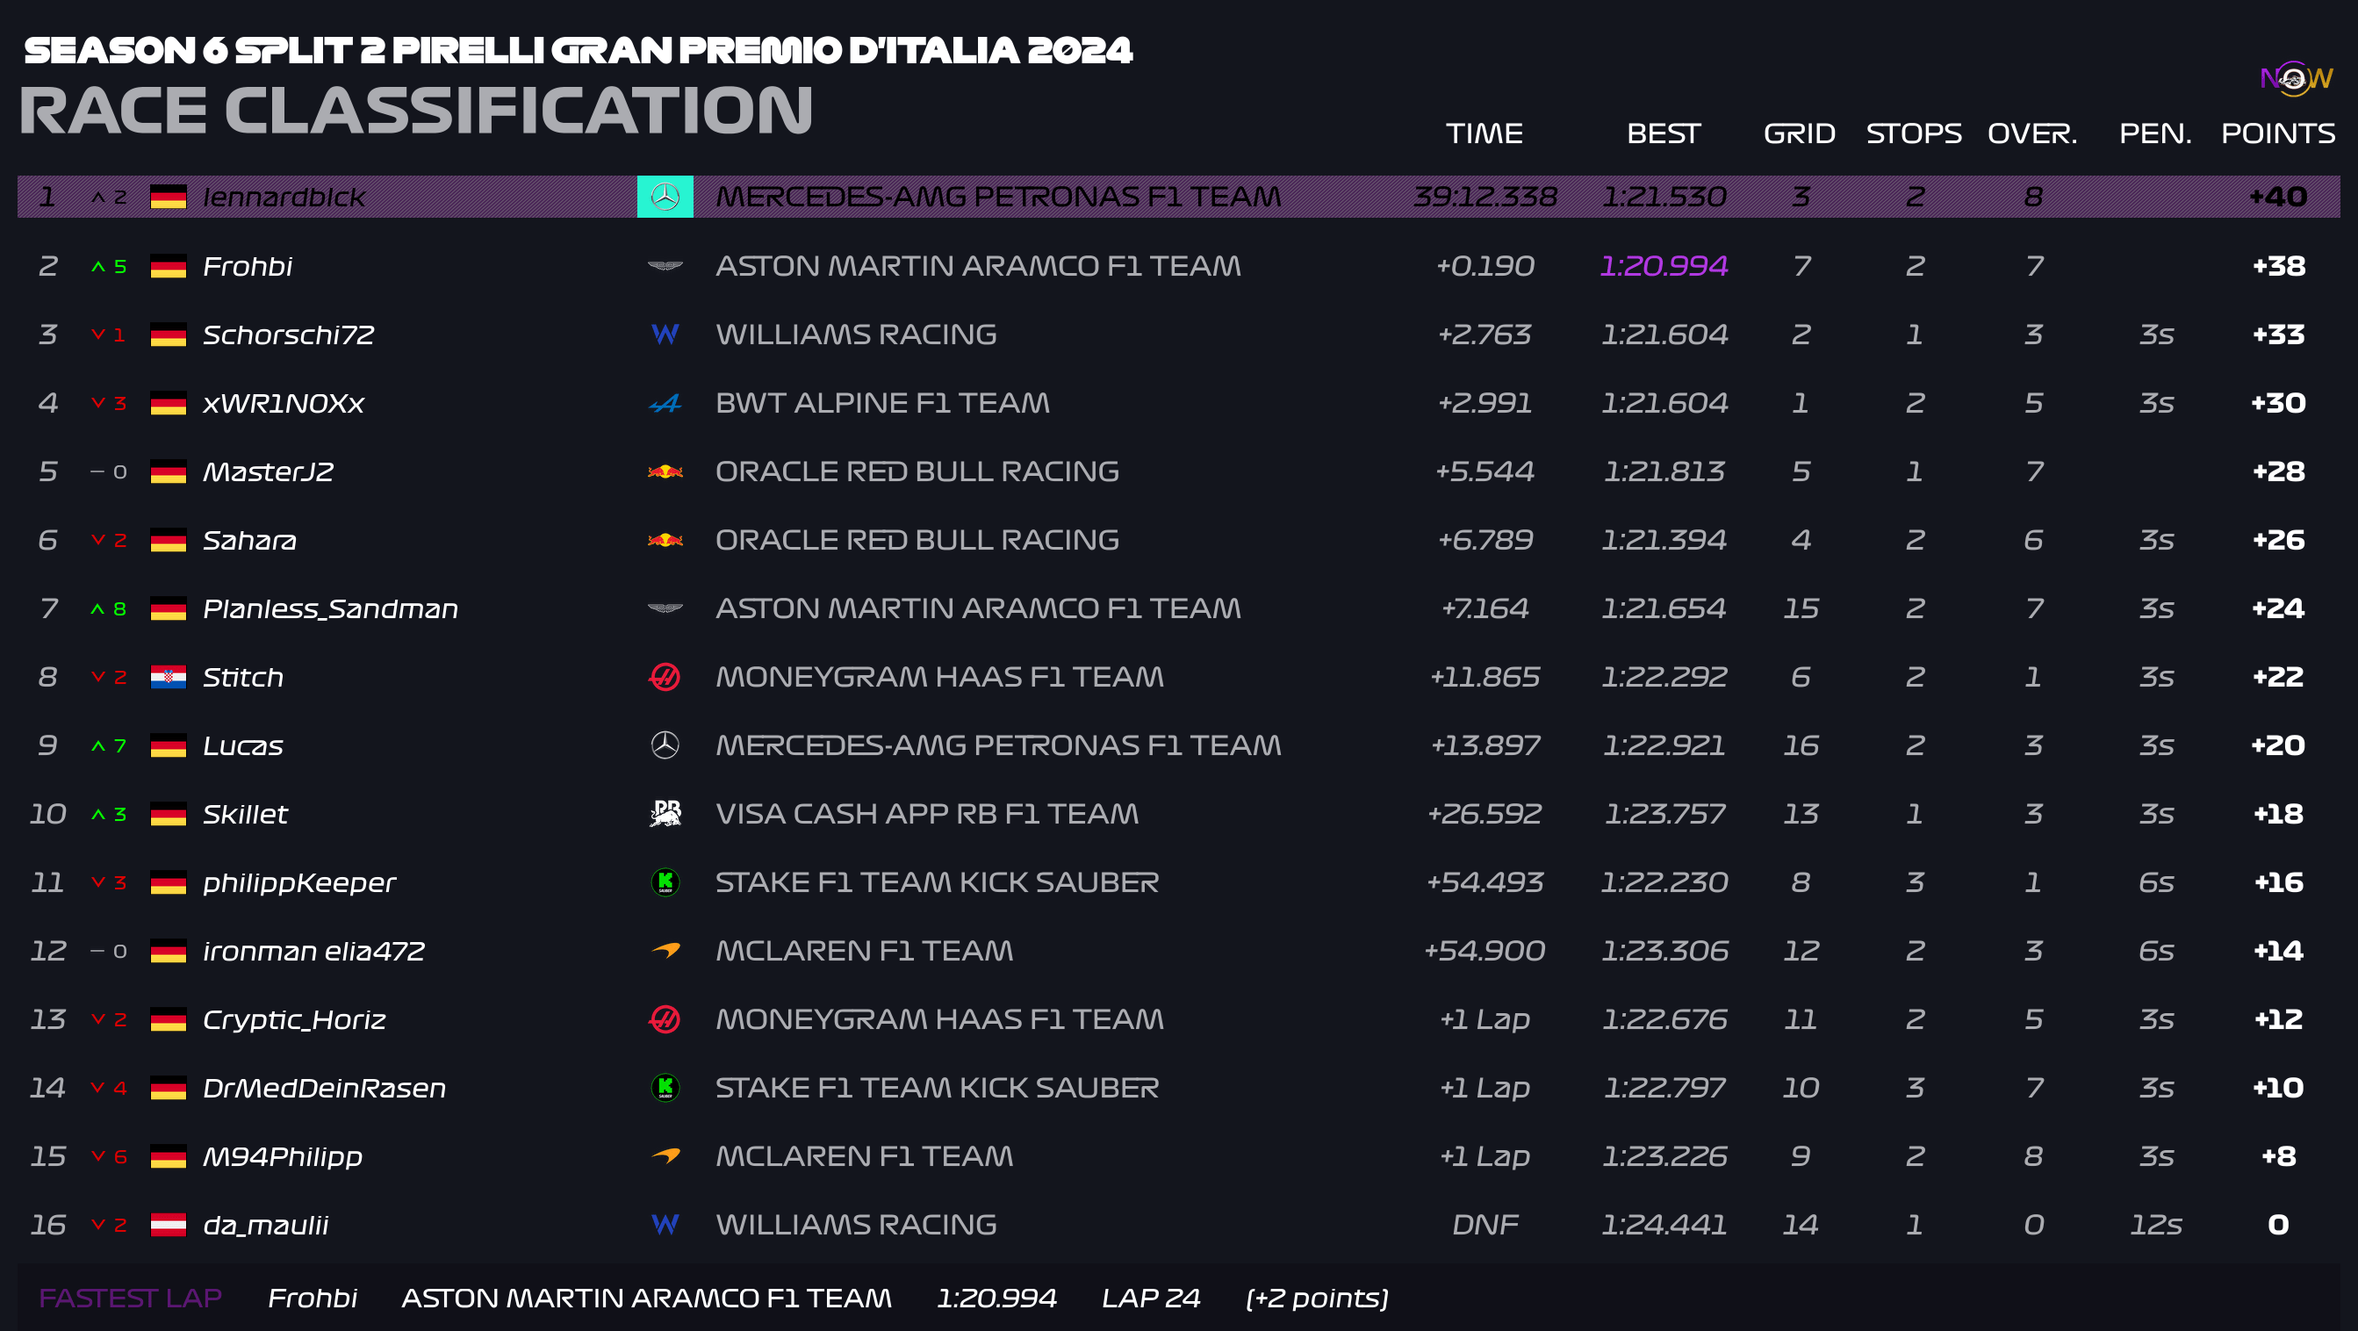Select driver name Planless_Sandman
This screenshot has width=2358, height=1331.
click(x=330, y=608)
